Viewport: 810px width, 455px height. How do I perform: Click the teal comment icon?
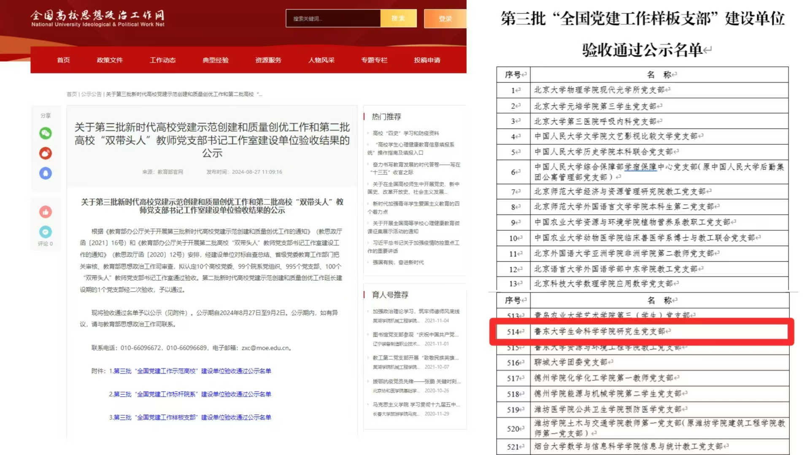click(46, 232)
